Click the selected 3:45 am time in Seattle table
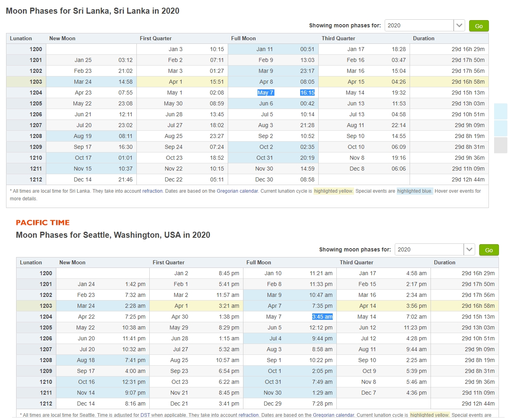 click(x=322, y=317)
